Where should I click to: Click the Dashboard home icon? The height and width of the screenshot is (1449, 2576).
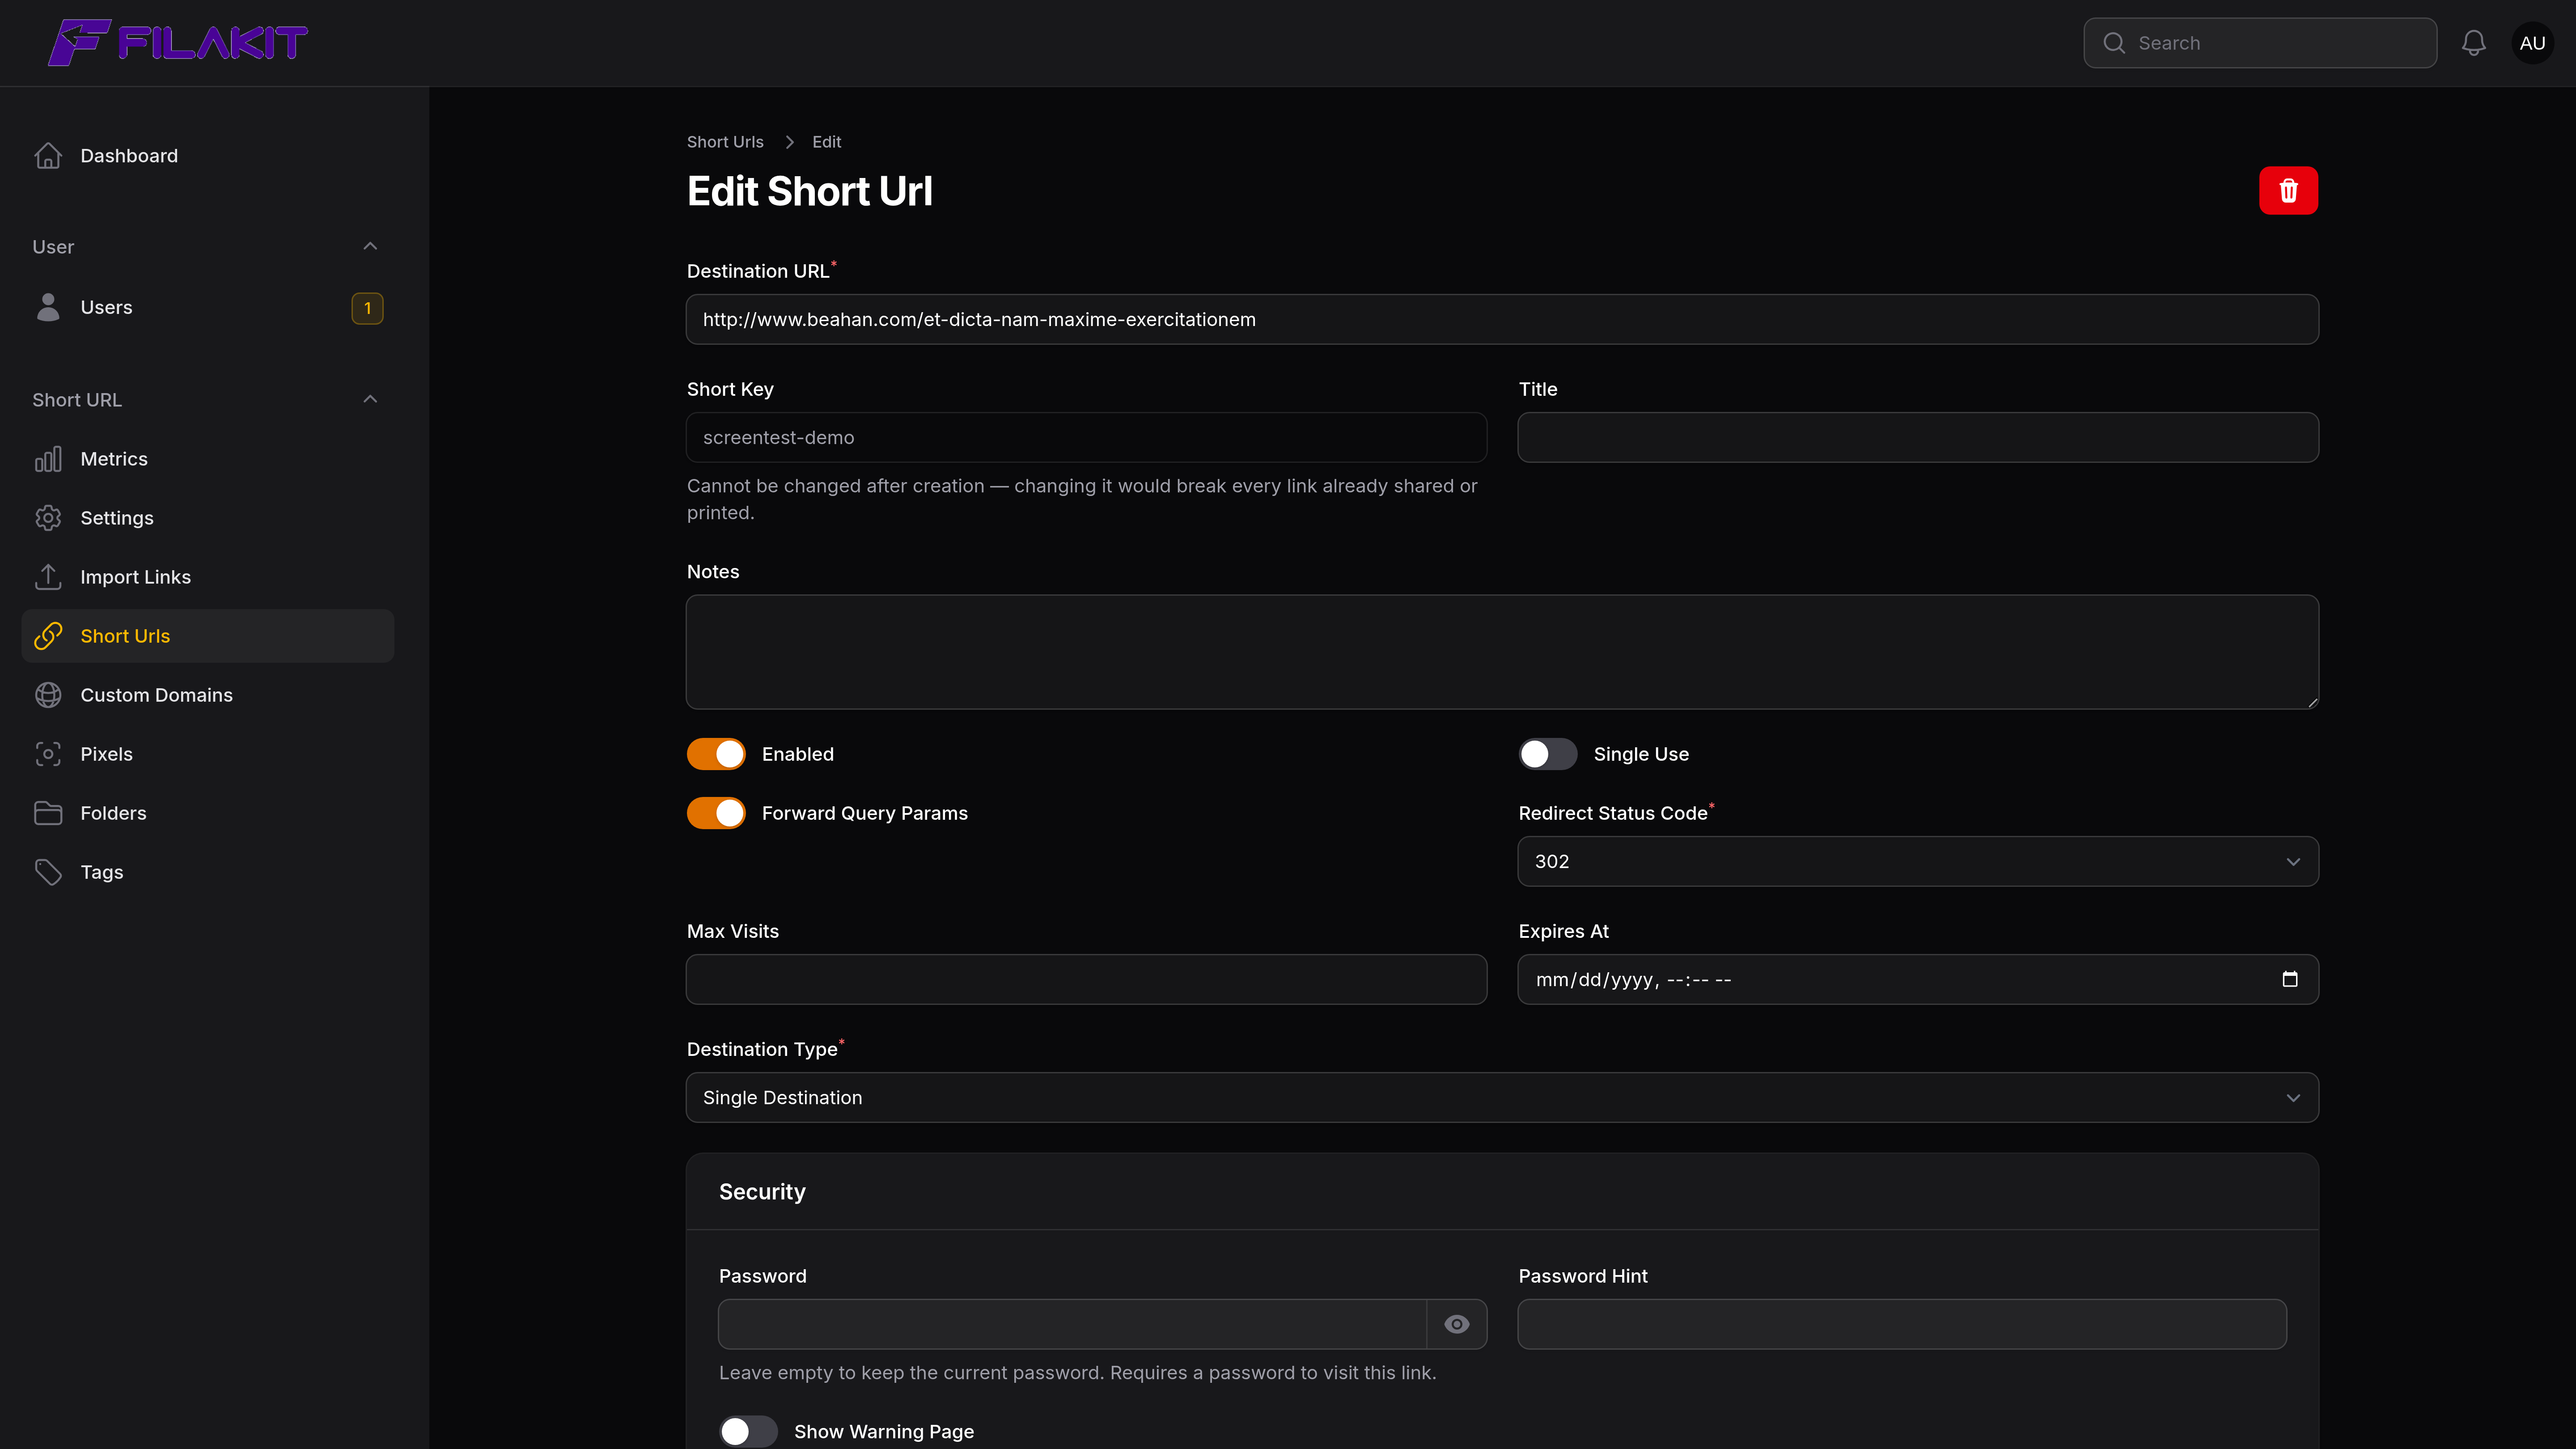(x=48, y=156)
